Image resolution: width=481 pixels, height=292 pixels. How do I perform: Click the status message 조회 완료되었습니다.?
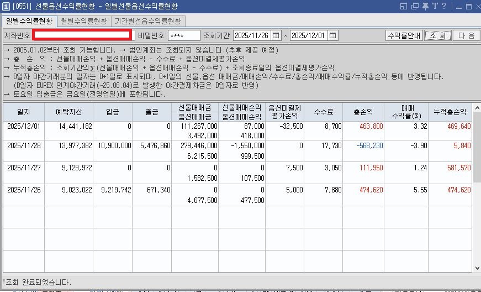38,282
